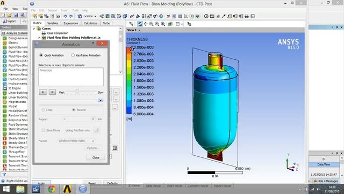This screenshot has width=344, height=194.
Task: Click the Options... button
Action: [93, 148]
